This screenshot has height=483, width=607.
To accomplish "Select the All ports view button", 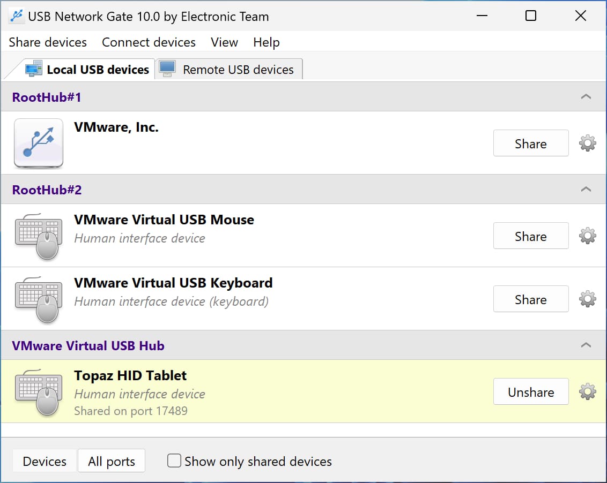I will pos(112,461).
